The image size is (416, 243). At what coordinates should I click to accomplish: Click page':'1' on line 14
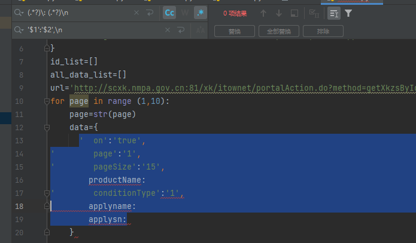click(x=117, y=154)
